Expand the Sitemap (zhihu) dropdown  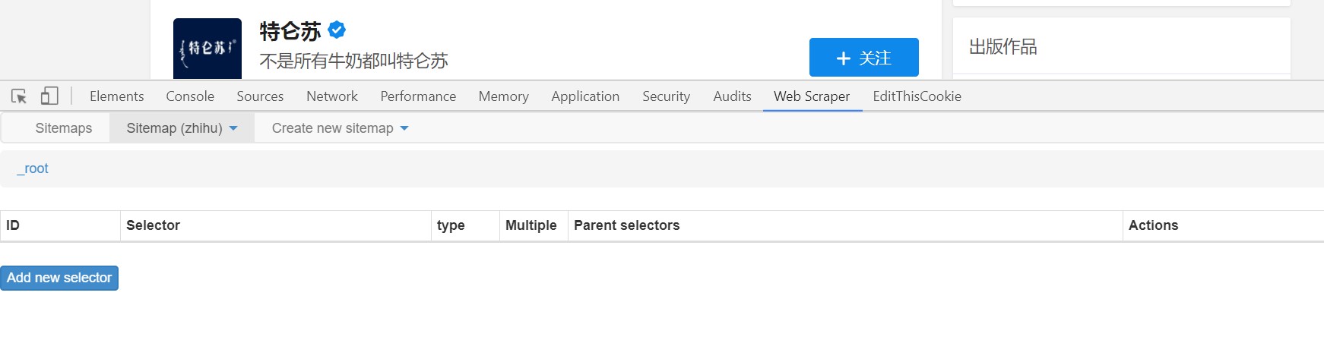click(x=182, y=128)
